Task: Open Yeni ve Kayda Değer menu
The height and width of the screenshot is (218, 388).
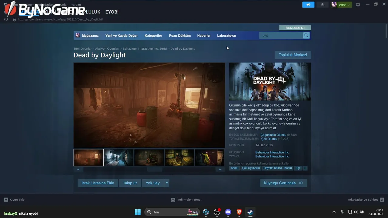Action: tap(122, 35)
